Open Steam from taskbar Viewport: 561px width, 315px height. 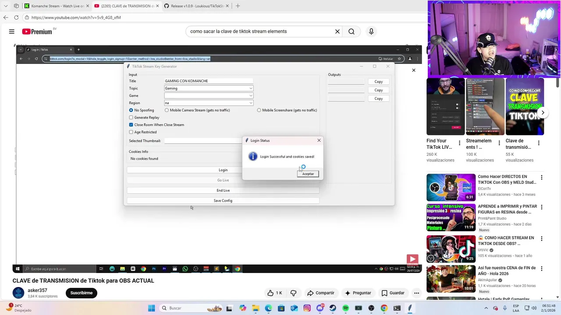(333, 308)
